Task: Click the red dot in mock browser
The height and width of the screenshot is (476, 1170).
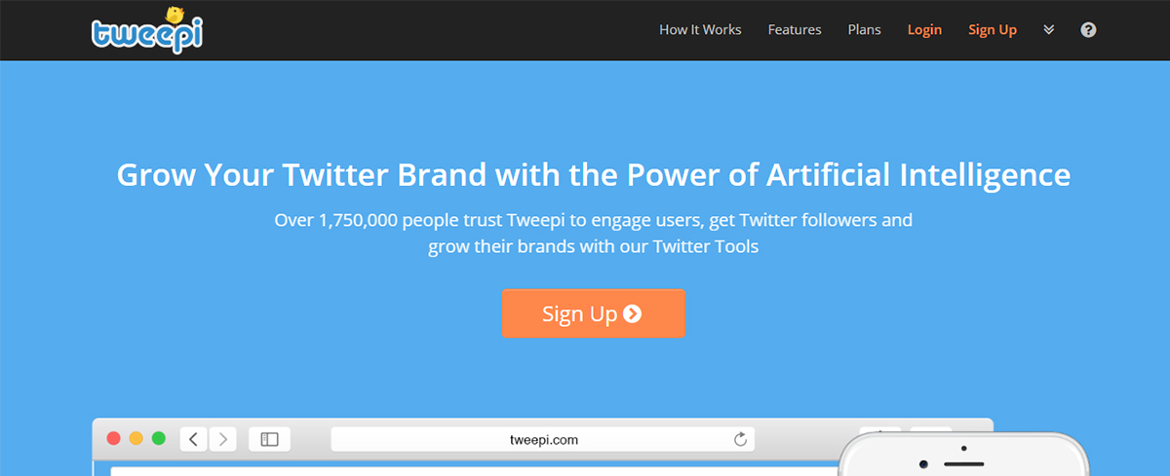Action: pos(114,439)
